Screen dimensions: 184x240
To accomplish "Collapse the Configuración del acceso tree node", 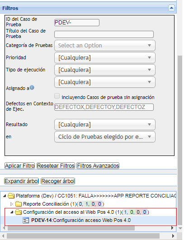I will pos(12,212).
